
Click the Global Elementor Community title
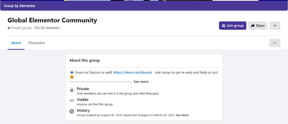52,20
